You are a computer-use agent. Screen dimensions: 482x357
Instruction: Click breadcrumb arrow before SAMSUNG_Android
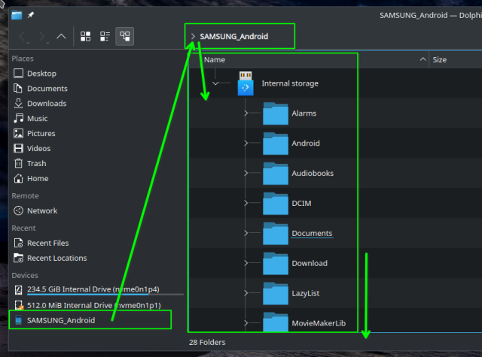click(x=193, y=37)
